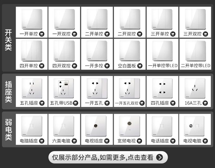
Task: Select the 弱电类 category label
Action: tap(8, 129)
